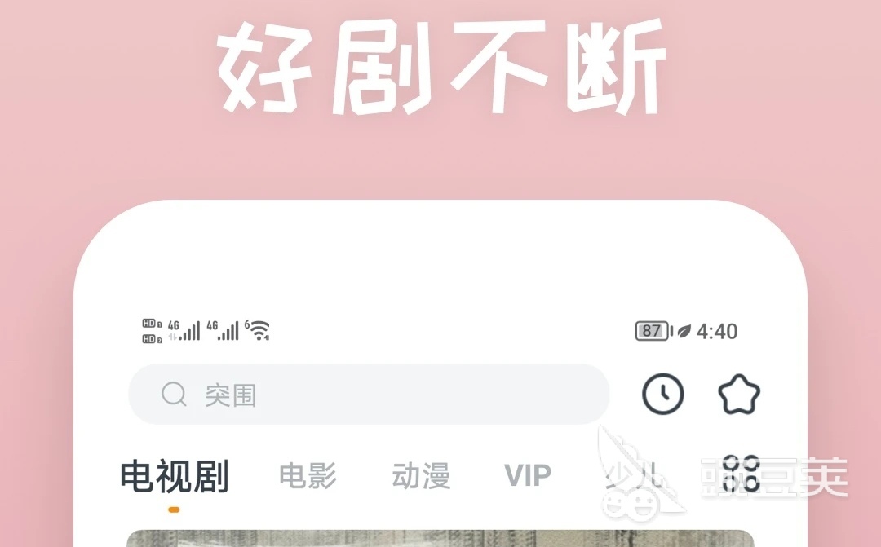Open the VIP tab
The height and width of the screenshot is (547, 881).
click(528, 476)
